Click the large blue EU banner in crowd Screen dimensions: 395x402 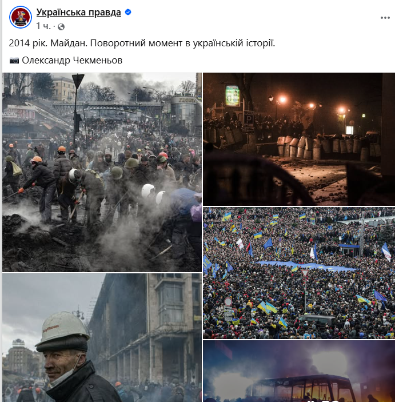click(306, 266)
